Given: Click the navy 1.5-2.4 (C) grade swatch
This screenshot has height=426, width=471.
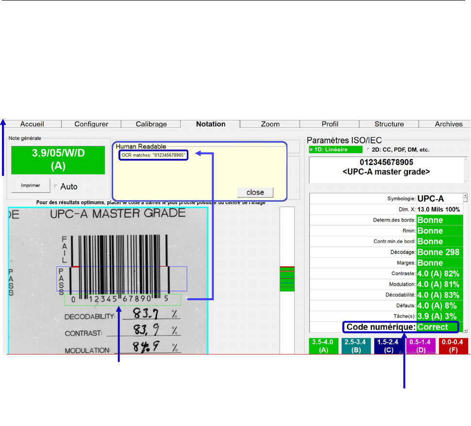Looking at the screenshot, I should (388, 346).
